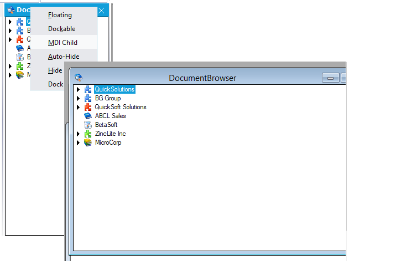
Task: Expand second tree node in docked panel
Action: coord(10,30)
